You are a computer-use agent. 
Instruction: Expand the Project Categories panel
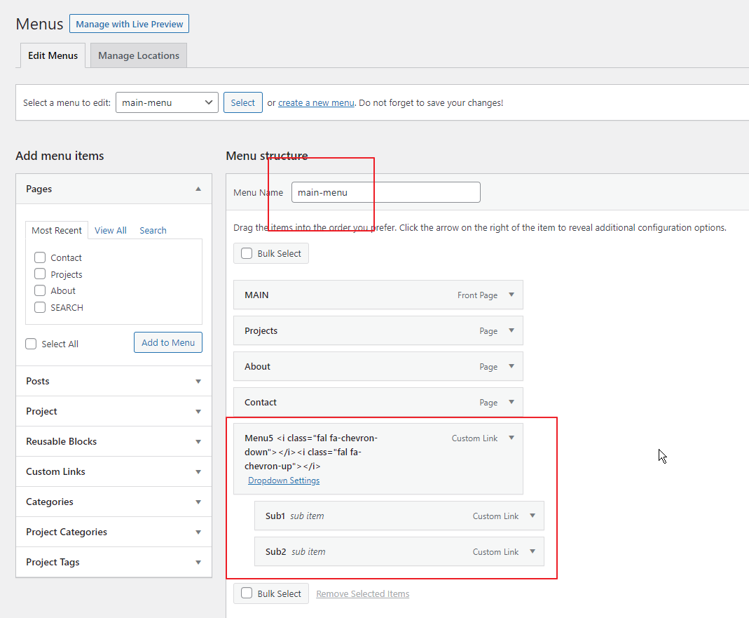point(114,532)
